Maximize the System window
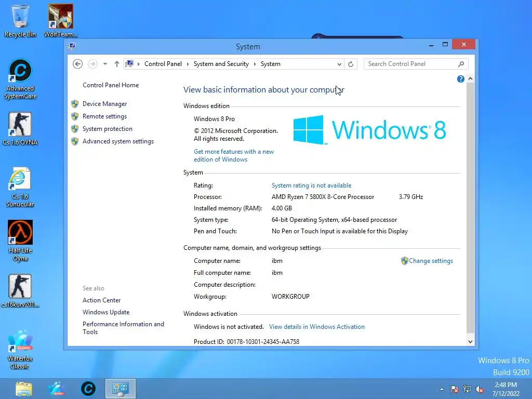 pos(445,45)
